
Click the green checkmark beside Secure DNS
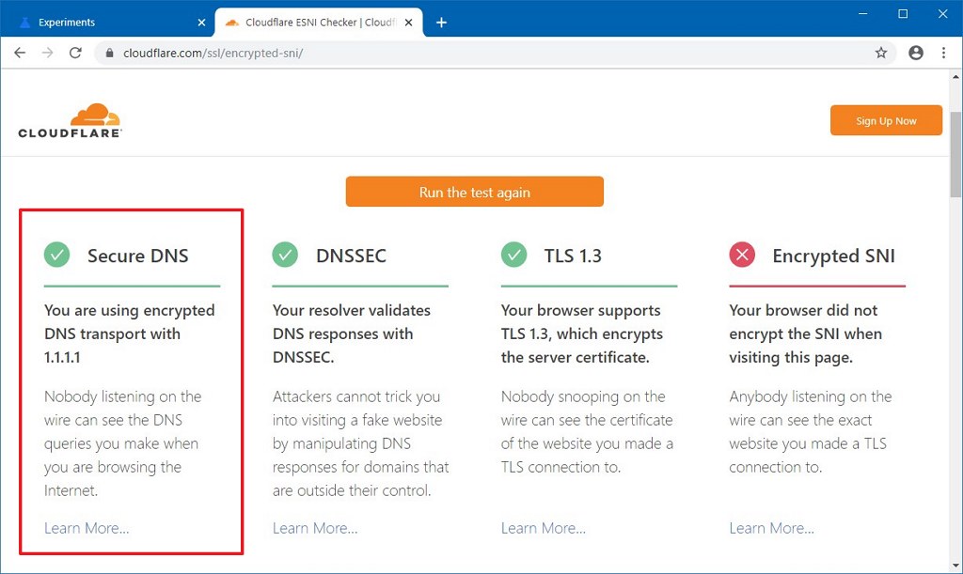[x=56, y=255]
